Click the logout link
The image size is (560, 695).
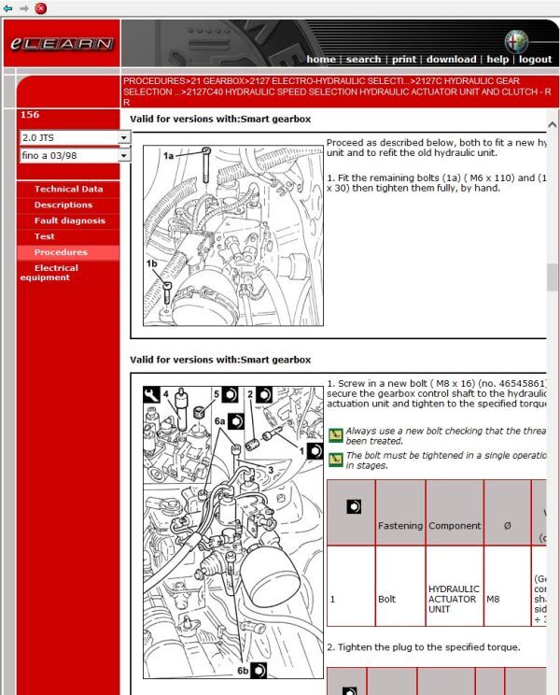[535, 60]
